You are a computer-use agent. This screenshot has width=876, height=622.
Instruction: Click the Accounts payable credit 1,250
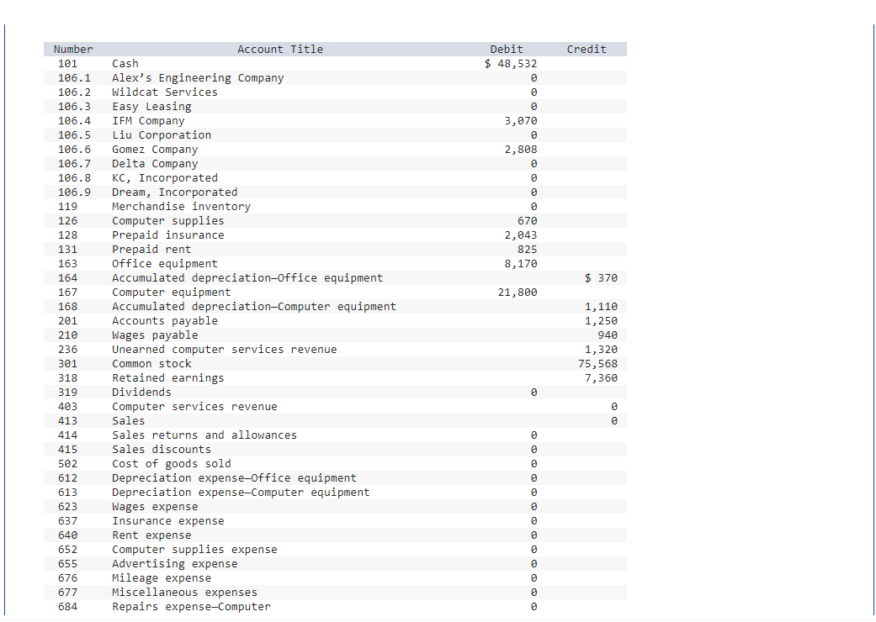point(601,321)
